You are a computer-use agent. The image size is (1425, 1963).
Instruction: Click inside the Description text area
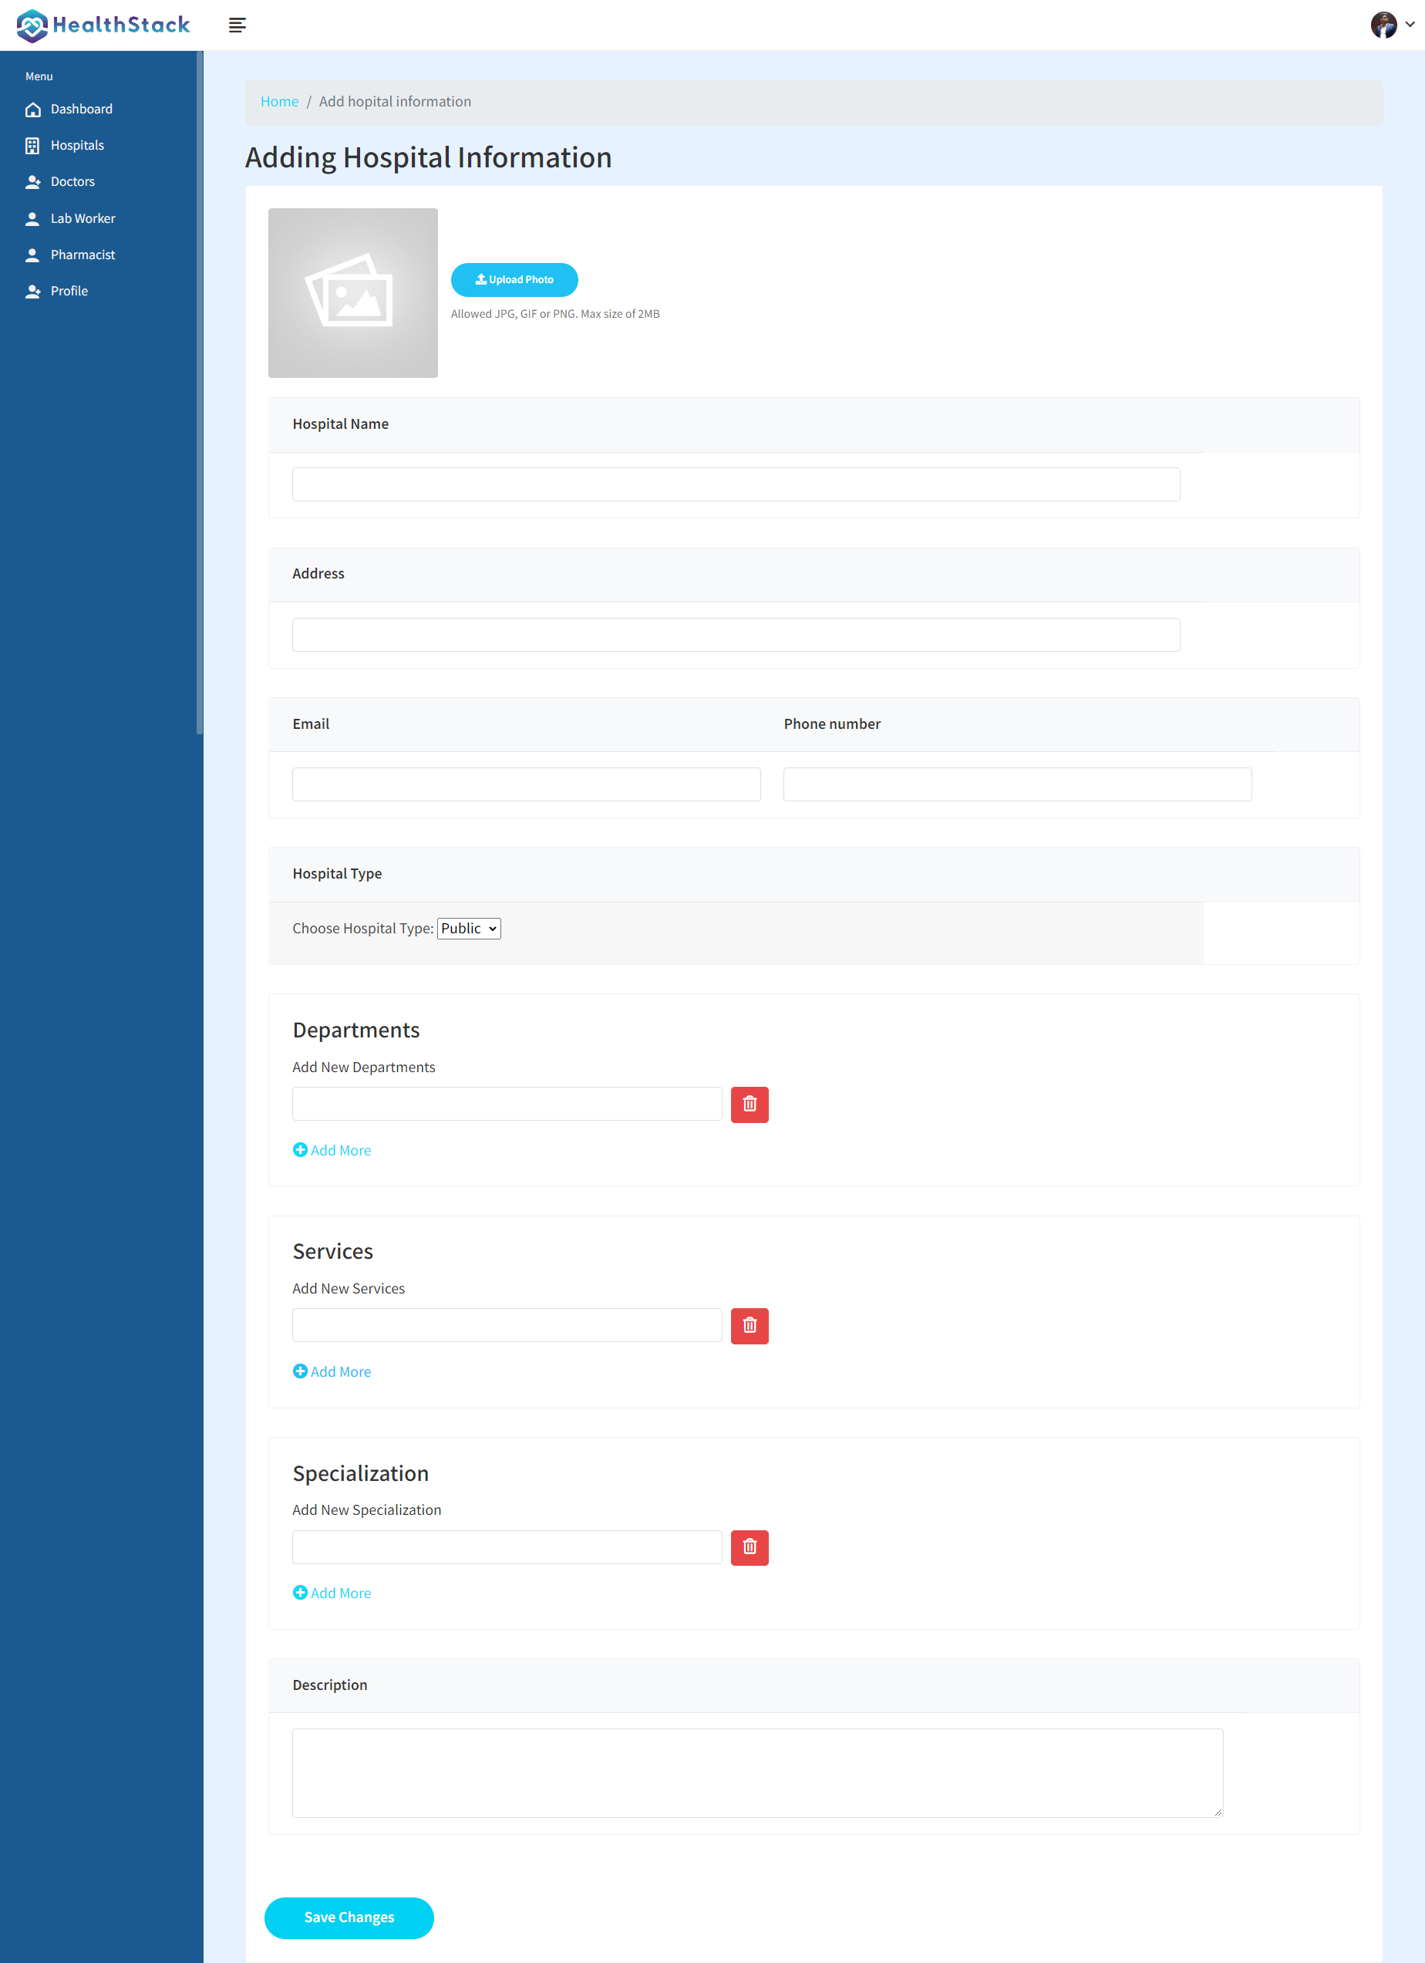tap(757, 1772)
